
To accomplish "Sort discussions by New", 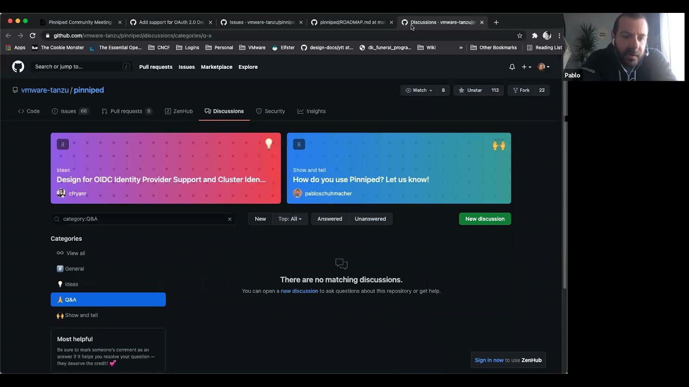I will (261, 219).
